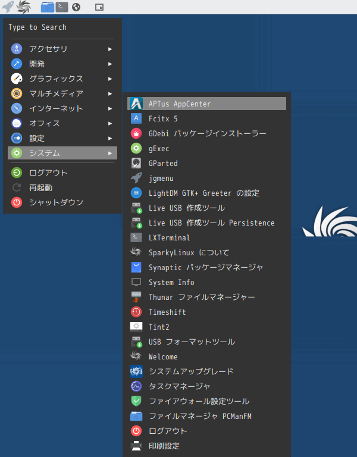Expand the インターネット submenu arrow
The height and width of the screenshot is (457, 357).
pyautogui.click(x=110, y=108)
